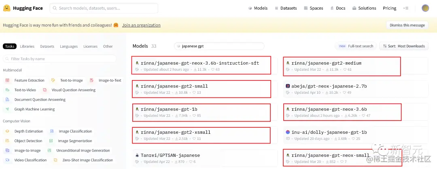This screenshot has height=169, width=437.
Task: Switch to the Datasets filter tab
Action: 47,46
